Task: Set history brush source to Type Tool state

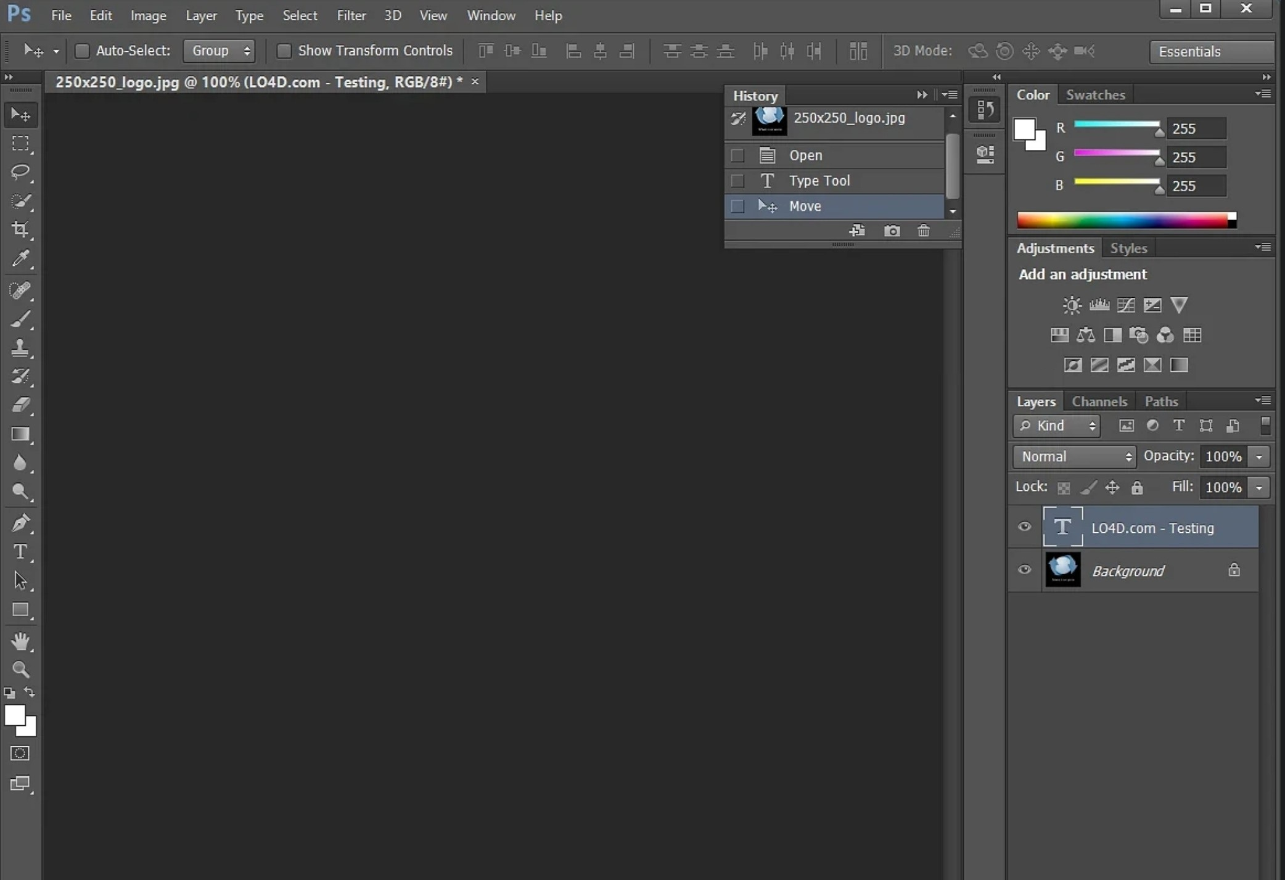Action: [x=737, y=181]
